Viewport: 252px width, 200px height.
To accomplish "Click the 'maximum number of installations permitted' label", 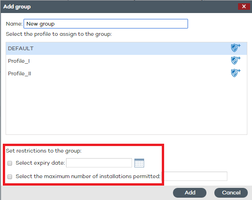I will click(x=88, y=176).
